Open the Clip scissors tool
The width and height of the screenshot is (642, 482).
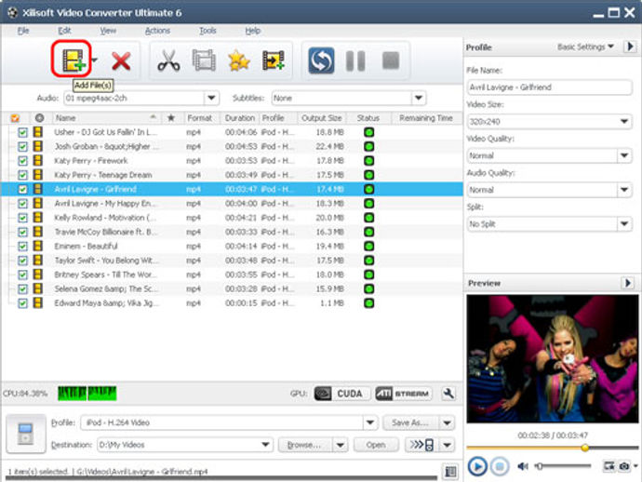pyautogui.click(x=168, y=60)
